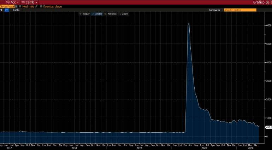Select the Anotar annotation tool
Viewport: 272px width, 150px height.
click(97, 14)
